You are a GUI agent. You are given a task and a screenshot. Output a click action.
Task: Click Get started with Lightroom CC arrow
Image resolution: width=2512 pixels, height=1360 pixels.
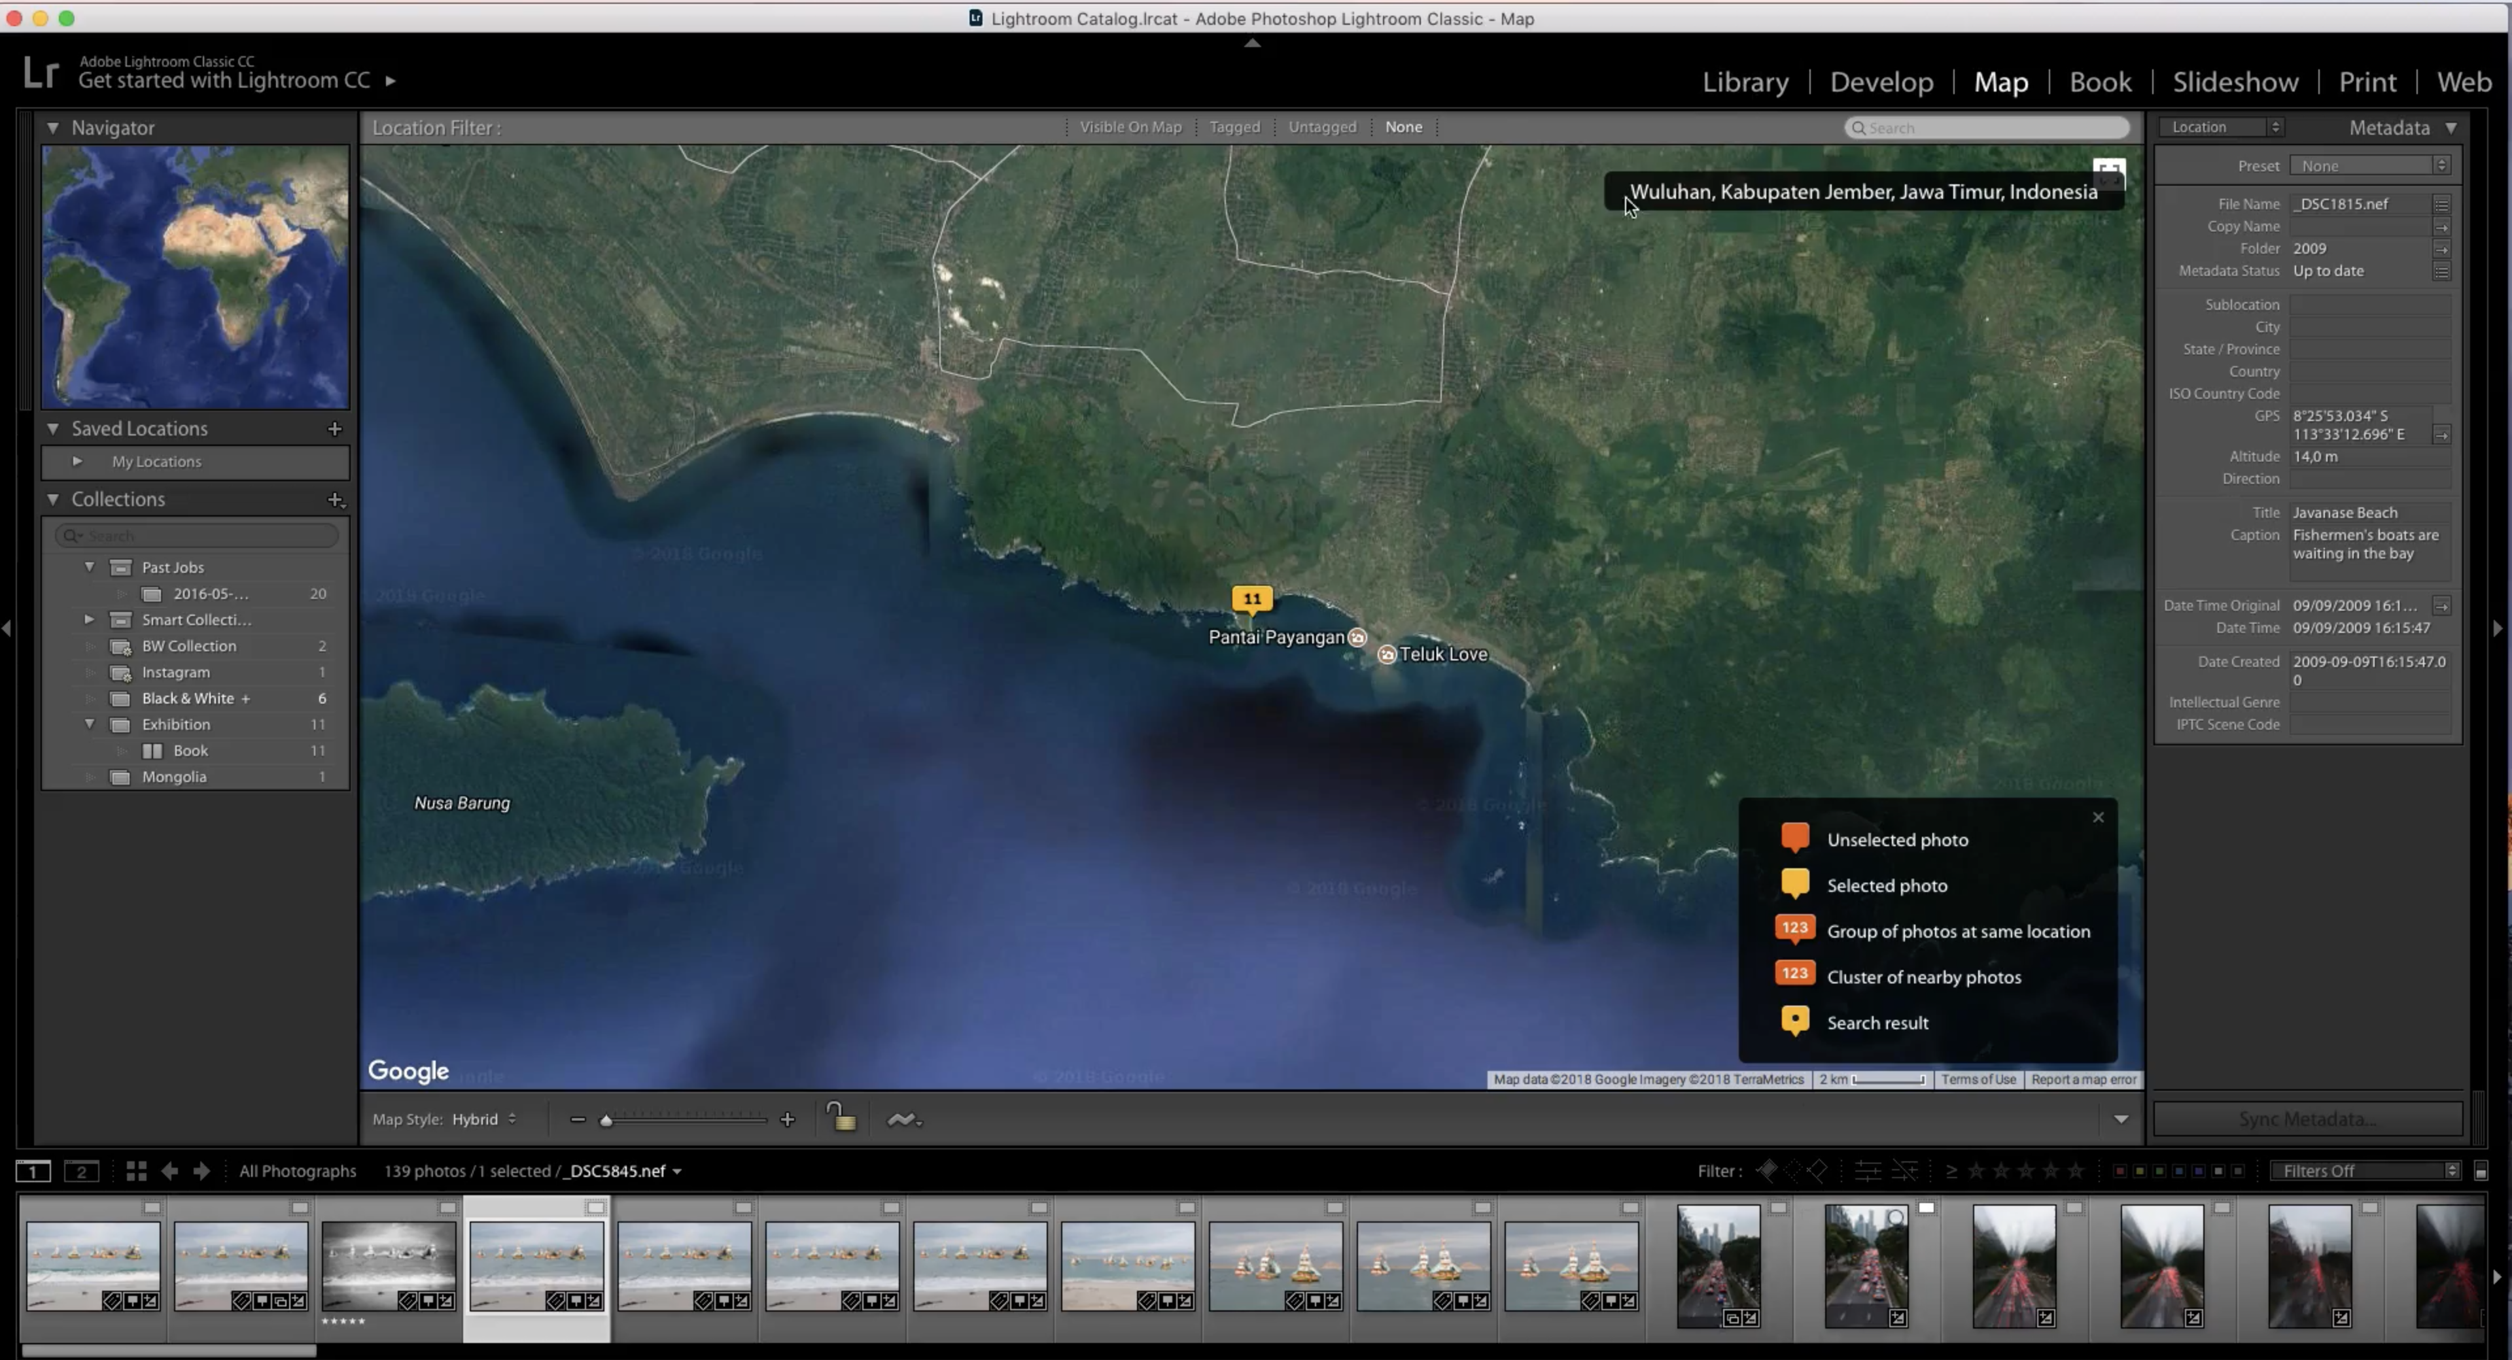click(390, 81)
